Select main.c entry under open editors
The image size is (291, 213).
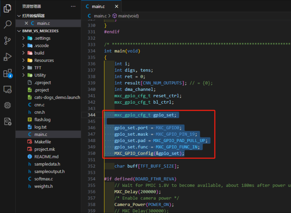pyautogui.click(x=48, y=23)
